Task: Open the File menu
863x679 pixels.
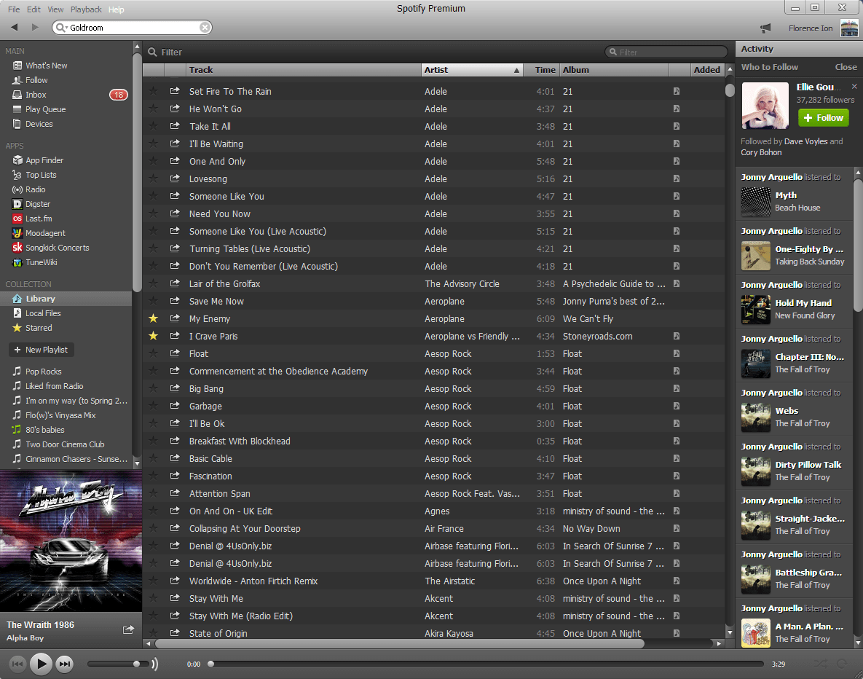Action: (14, 9)
